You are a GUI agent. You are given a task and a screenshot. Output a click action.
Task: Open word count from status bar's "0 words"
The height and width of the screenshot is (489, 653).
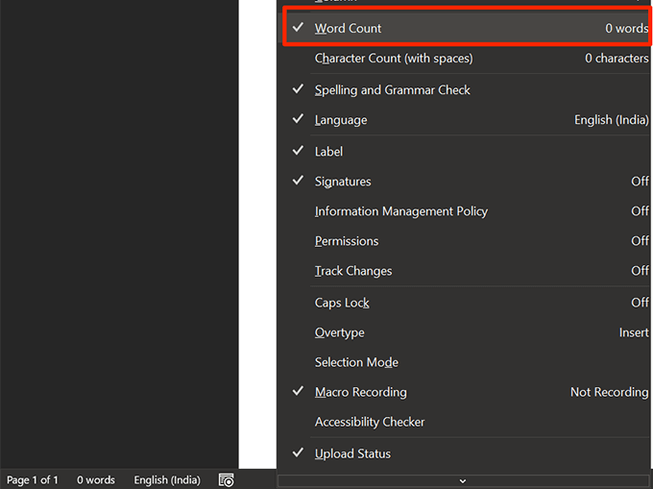pyautogui.click(x=96, y=479)
